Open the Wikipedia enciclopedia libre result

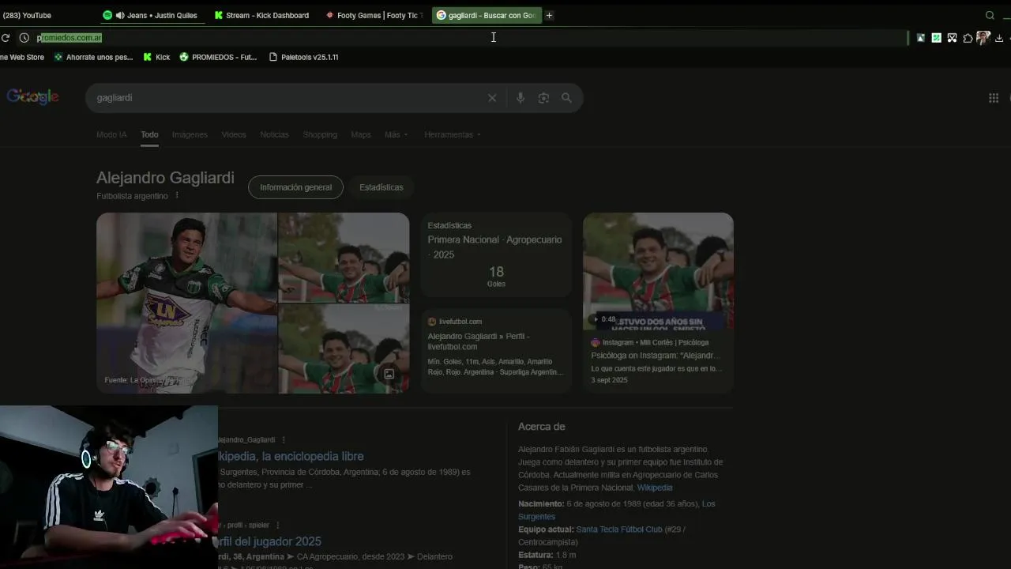(x=291, y=456)
